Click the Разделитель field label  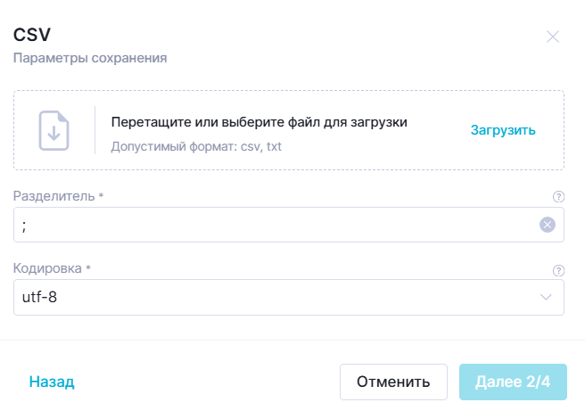click(54, 196)
